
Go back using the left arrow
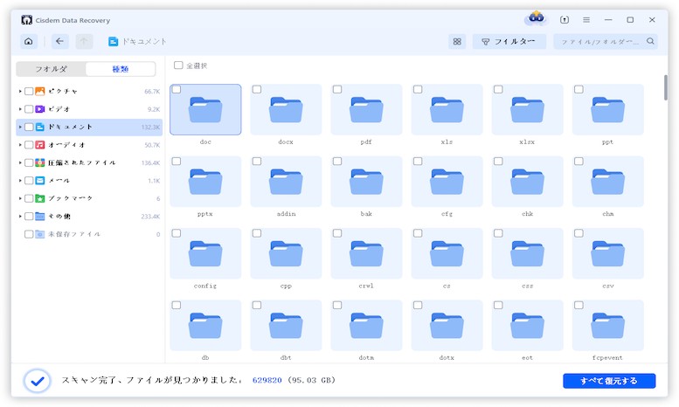tap(59, 41)
